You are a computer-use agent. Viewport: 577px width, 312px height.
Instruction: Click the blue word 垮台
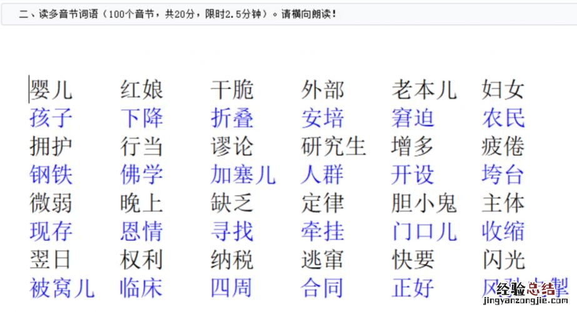tap(503, 174)
